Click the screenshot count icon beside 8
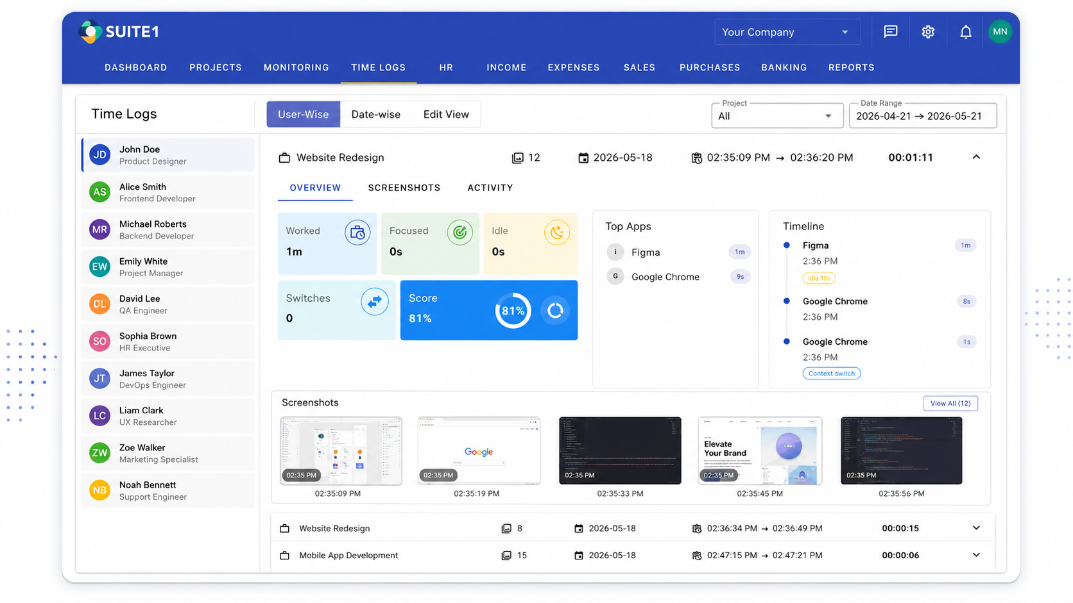 [x=506, y=529]
